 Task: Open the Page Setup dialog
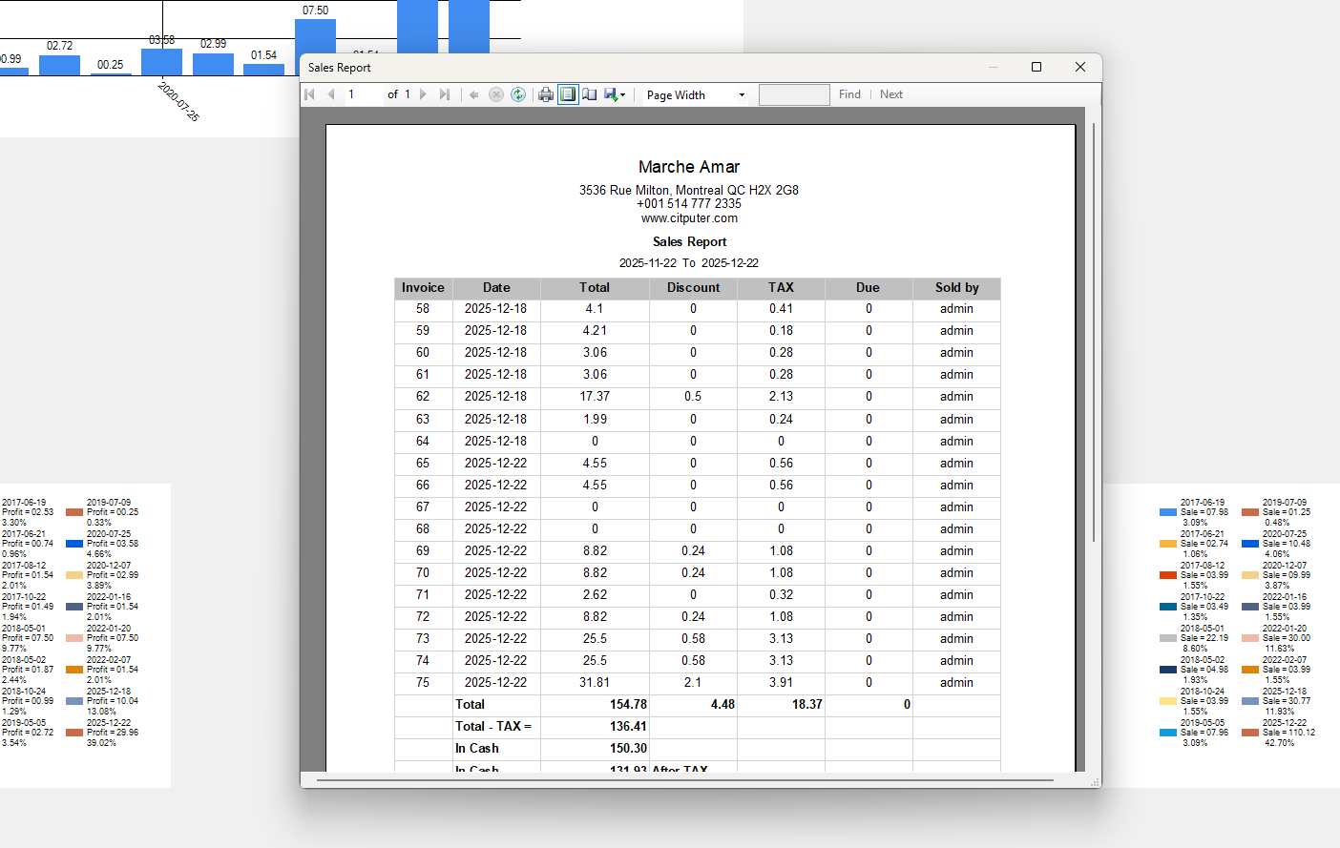pos(590,94)
